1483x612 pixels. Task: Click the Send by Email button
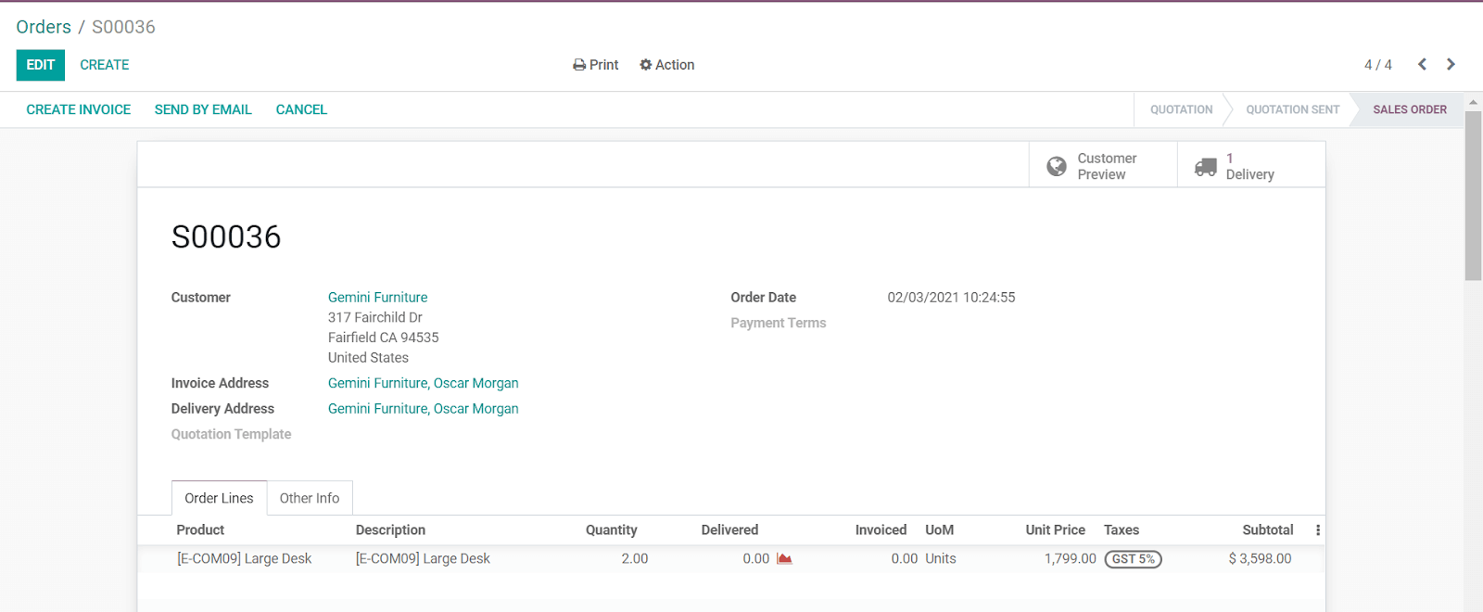[203, 109]
